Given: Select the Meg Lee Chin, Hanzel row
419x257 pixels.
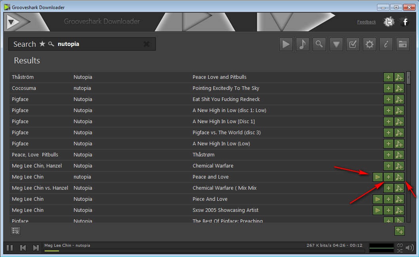Looking at the screenshot, I should point(196,166).
